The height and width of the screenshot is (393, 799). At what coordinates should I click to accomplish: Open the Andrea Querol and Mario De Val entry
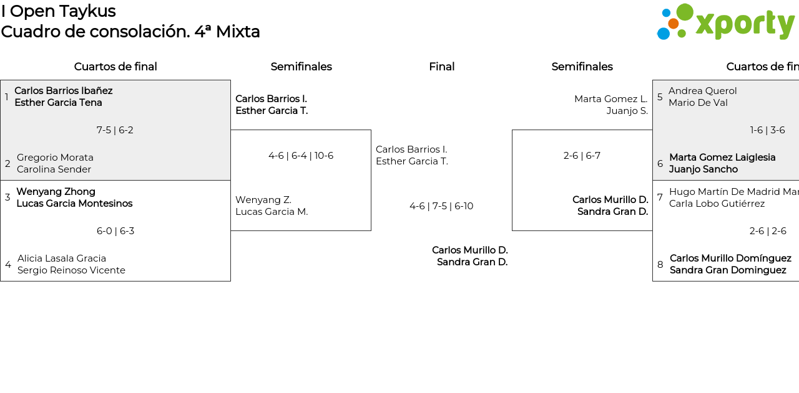(702, 97)
